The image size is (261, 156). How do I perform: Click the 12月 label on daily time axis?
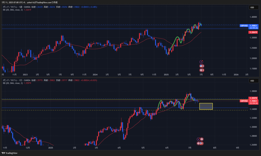(x=28, y=148)
